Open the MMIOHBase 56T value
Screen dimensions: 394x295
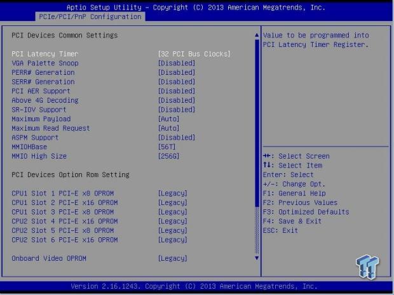(x=166, y=147)
